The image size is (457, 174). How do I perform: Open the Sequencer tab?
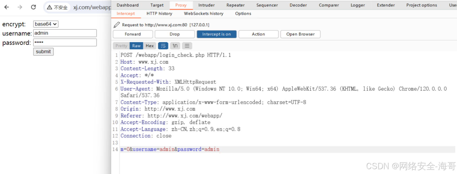tap(267, 5)
